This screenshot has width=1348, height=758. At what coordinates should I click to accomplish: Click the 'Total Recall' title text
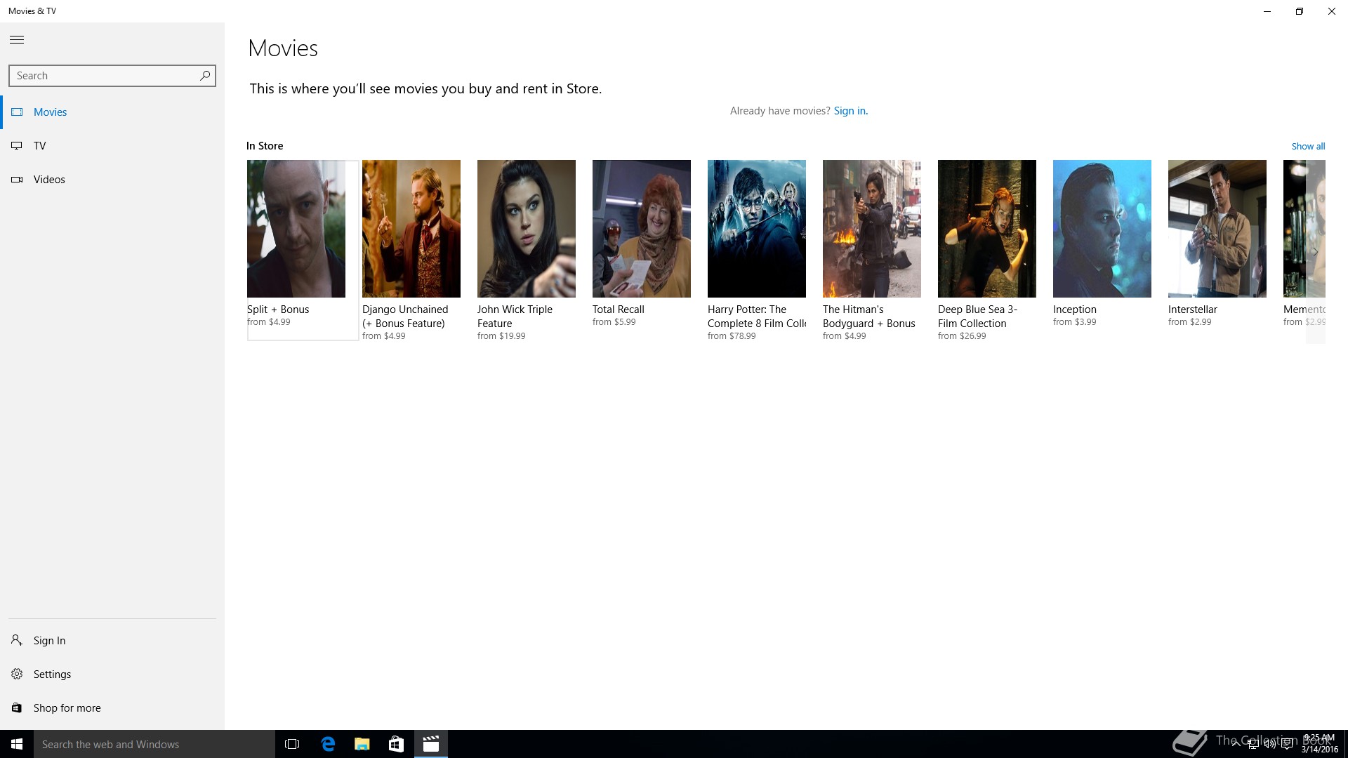pyautogui.click(x=618, y=310)
